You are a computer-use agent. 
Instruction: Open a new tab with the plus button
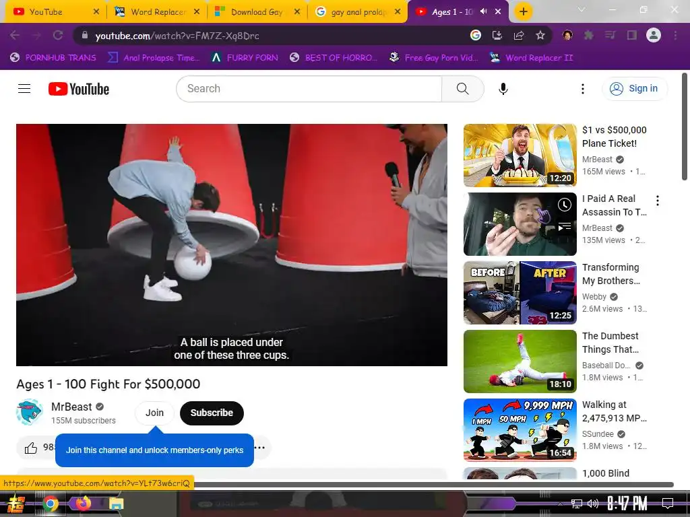[523, 11]
